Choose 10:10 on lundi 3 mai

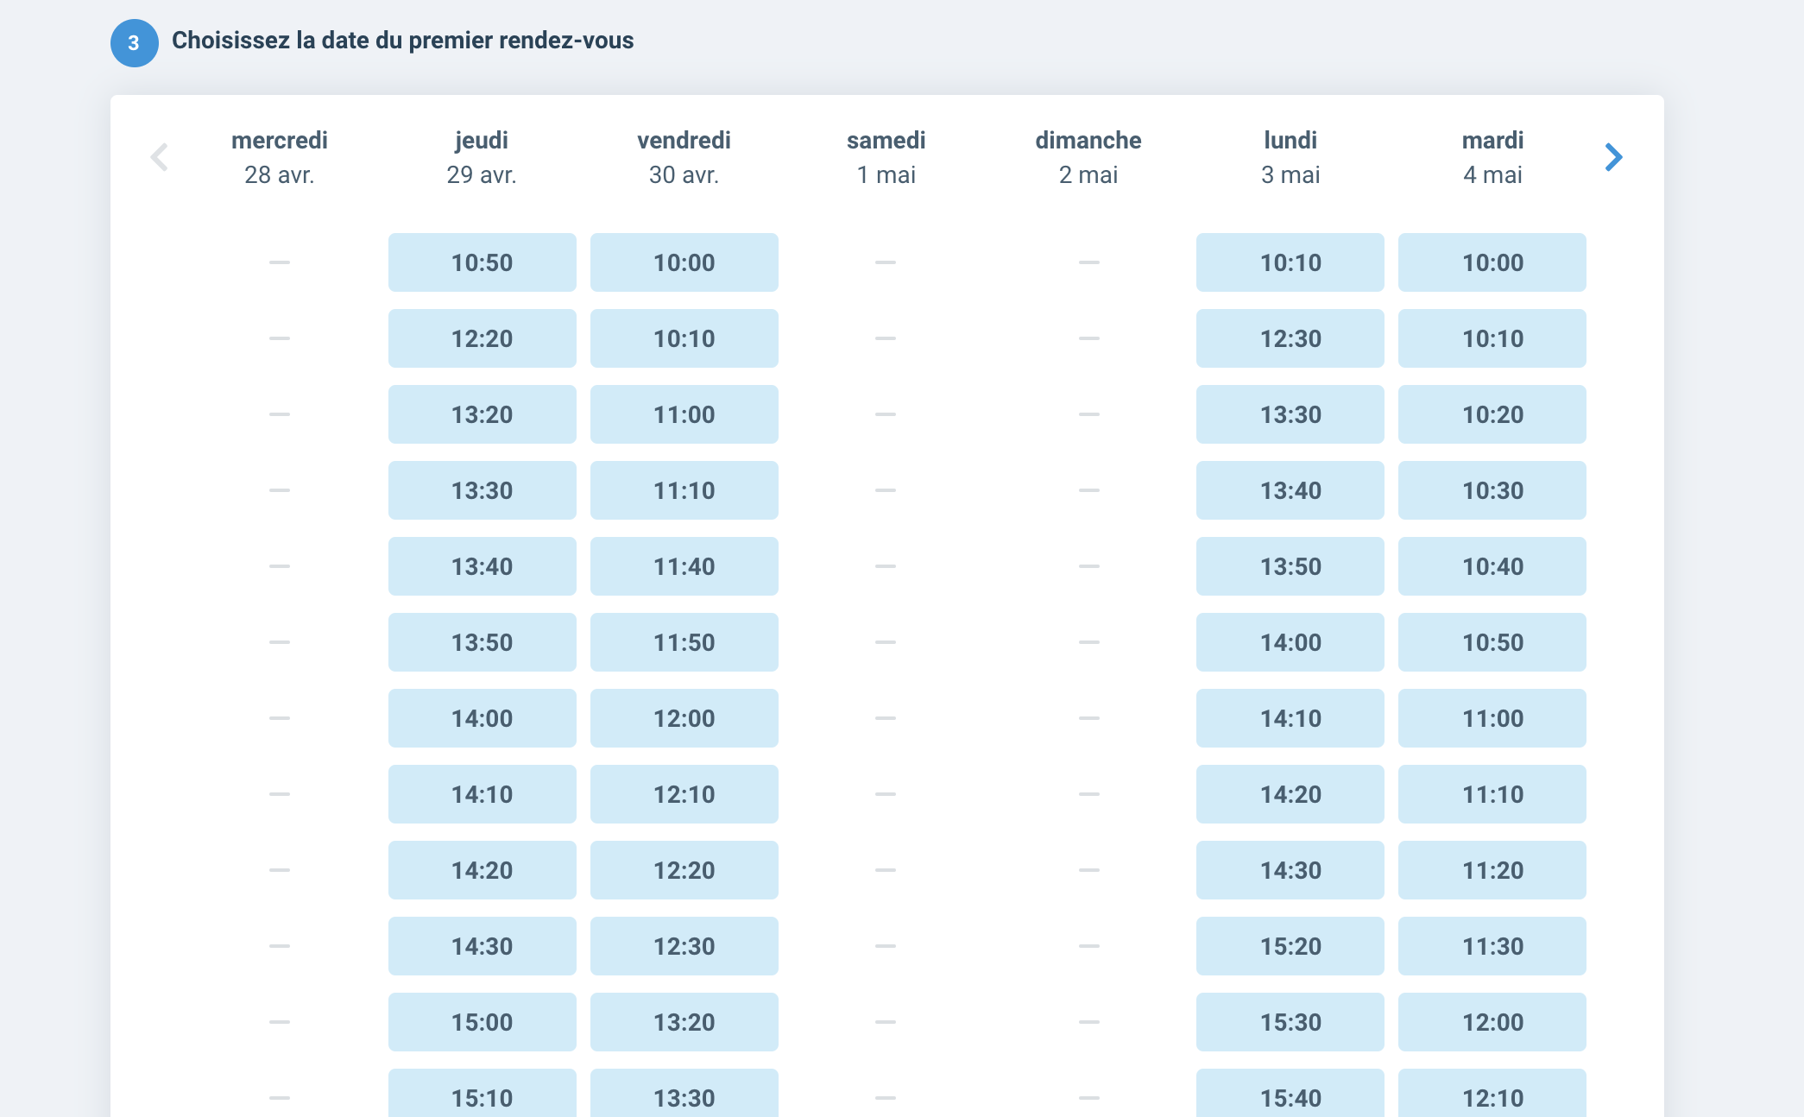click(1290, 262)
